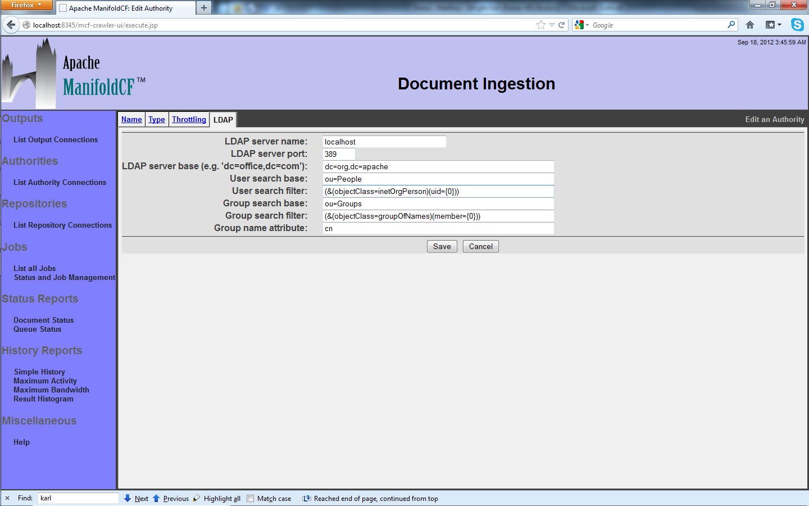Open the Firefox home page icon
Screen dimensions: 809x506
click(x=750, y=25)
